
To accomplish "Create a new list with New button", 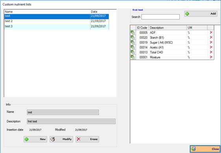I will 35,139.
